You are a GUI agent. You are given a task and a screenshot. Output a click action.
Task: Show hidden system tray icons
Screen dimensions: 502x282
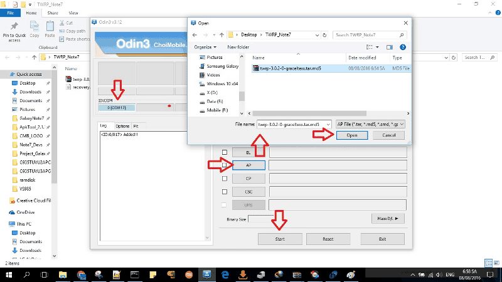pos(413,274)
